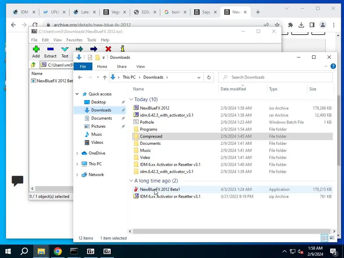Select Desktop in Quick access

click(x=98, y=102)
